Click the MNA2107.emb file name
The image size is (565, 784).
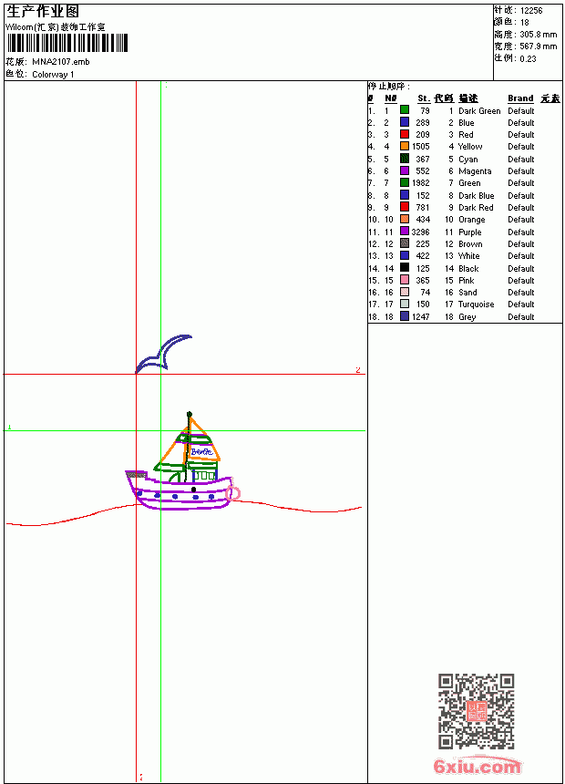61,62
